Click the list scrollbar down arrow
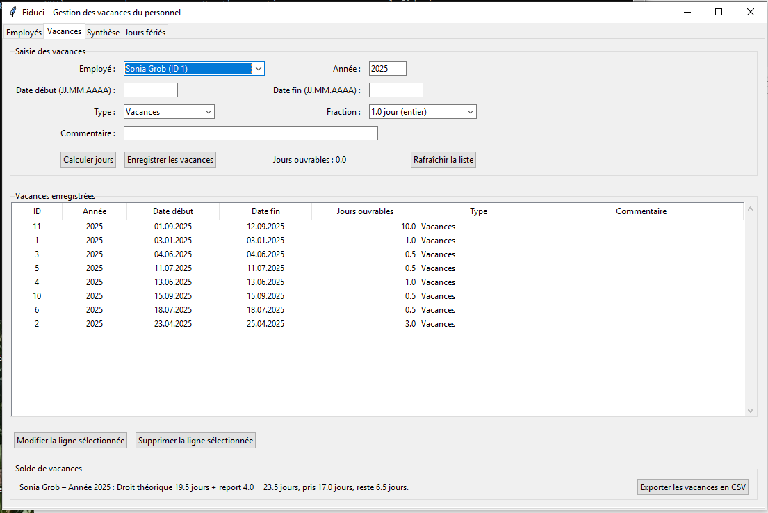The image size is (768, 513). [750, 411]
